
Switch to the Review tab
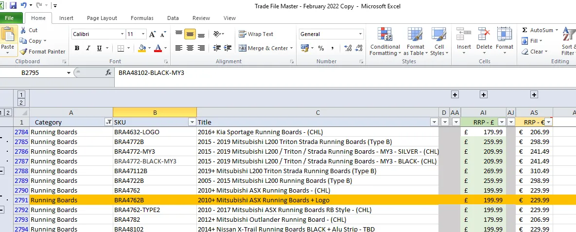201,18
